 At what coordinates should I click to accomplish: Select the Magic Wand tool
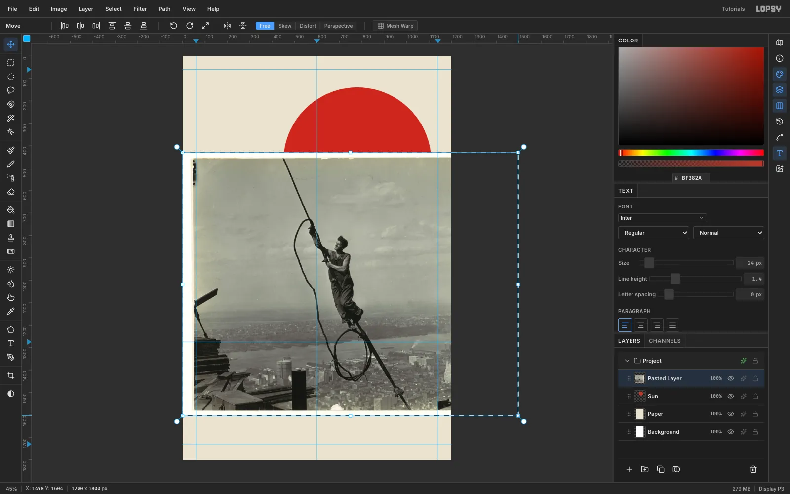pyautogui.click(x=11, y=118)
